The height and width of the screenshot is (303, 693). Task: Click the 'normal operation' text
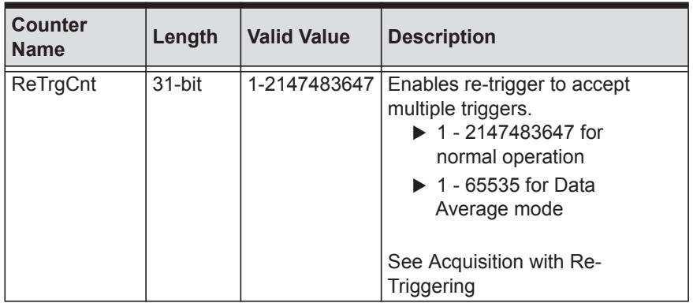(510, 157)
